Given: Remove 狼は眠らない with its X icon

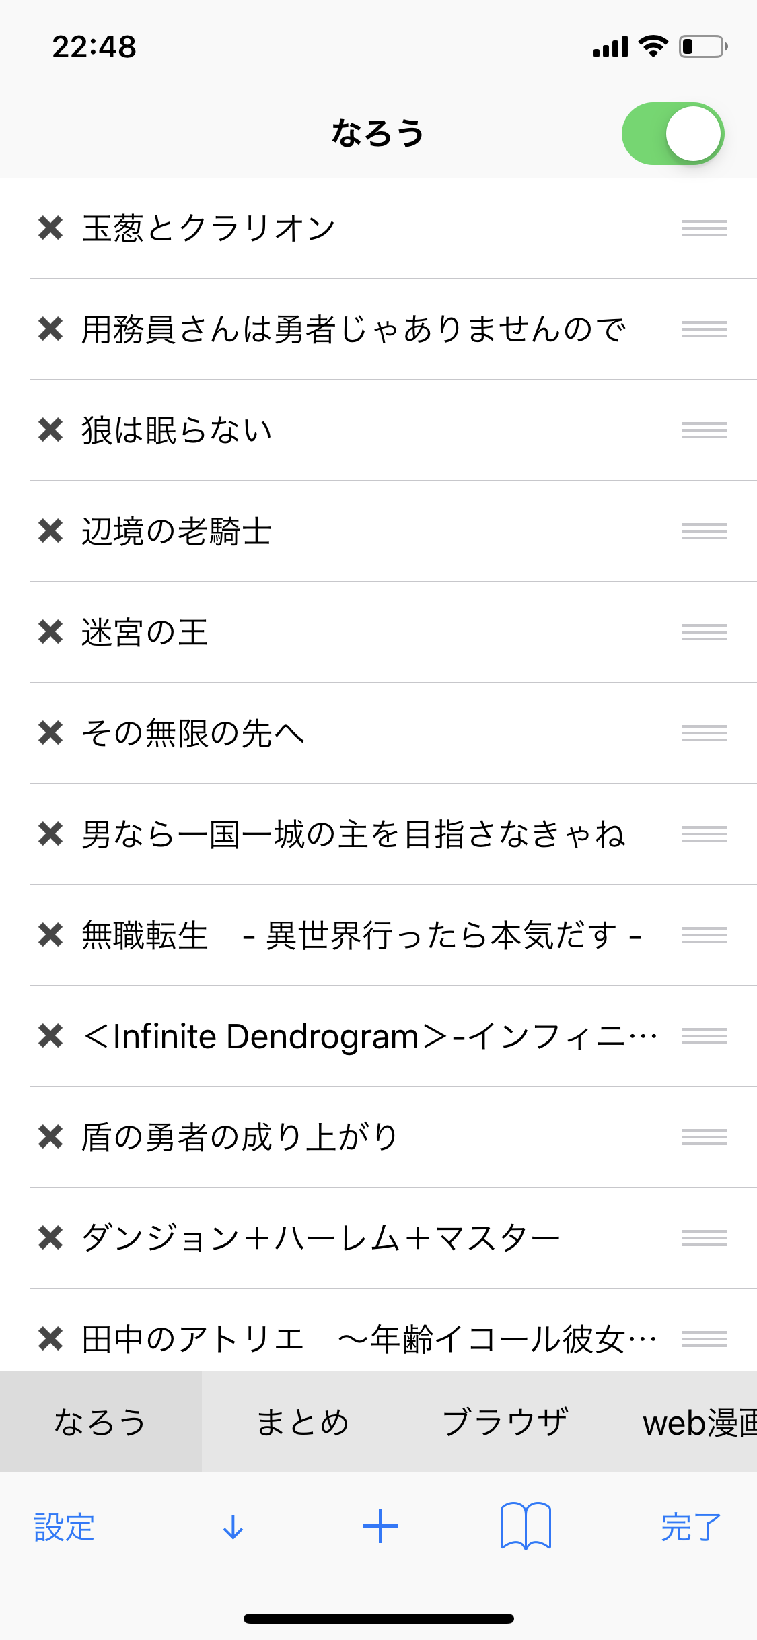Looking at the screenshot, I should (50, 430).
